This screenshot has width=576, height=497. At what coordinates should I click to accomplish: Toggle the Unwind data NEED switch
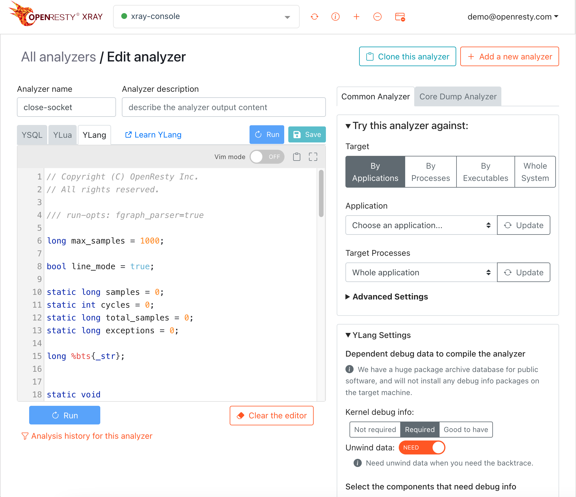click(422, 447)
